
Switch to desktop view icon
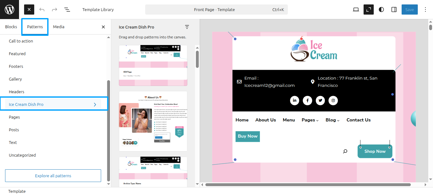(356, 10)
